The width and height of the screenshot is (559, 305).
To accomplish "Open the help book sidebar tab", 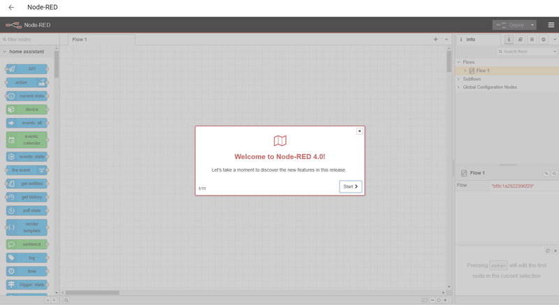I will 521,40.
